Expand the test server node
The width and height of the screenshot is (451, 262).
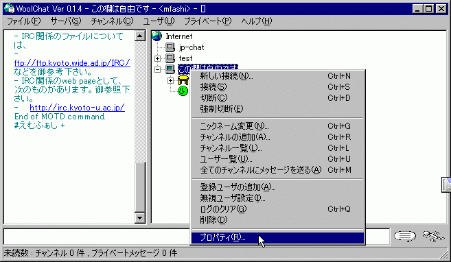click(157, 58)
